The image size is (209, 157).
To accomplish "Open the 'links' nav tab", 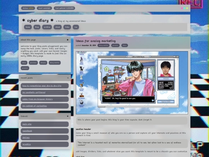I will pos(67,27).
